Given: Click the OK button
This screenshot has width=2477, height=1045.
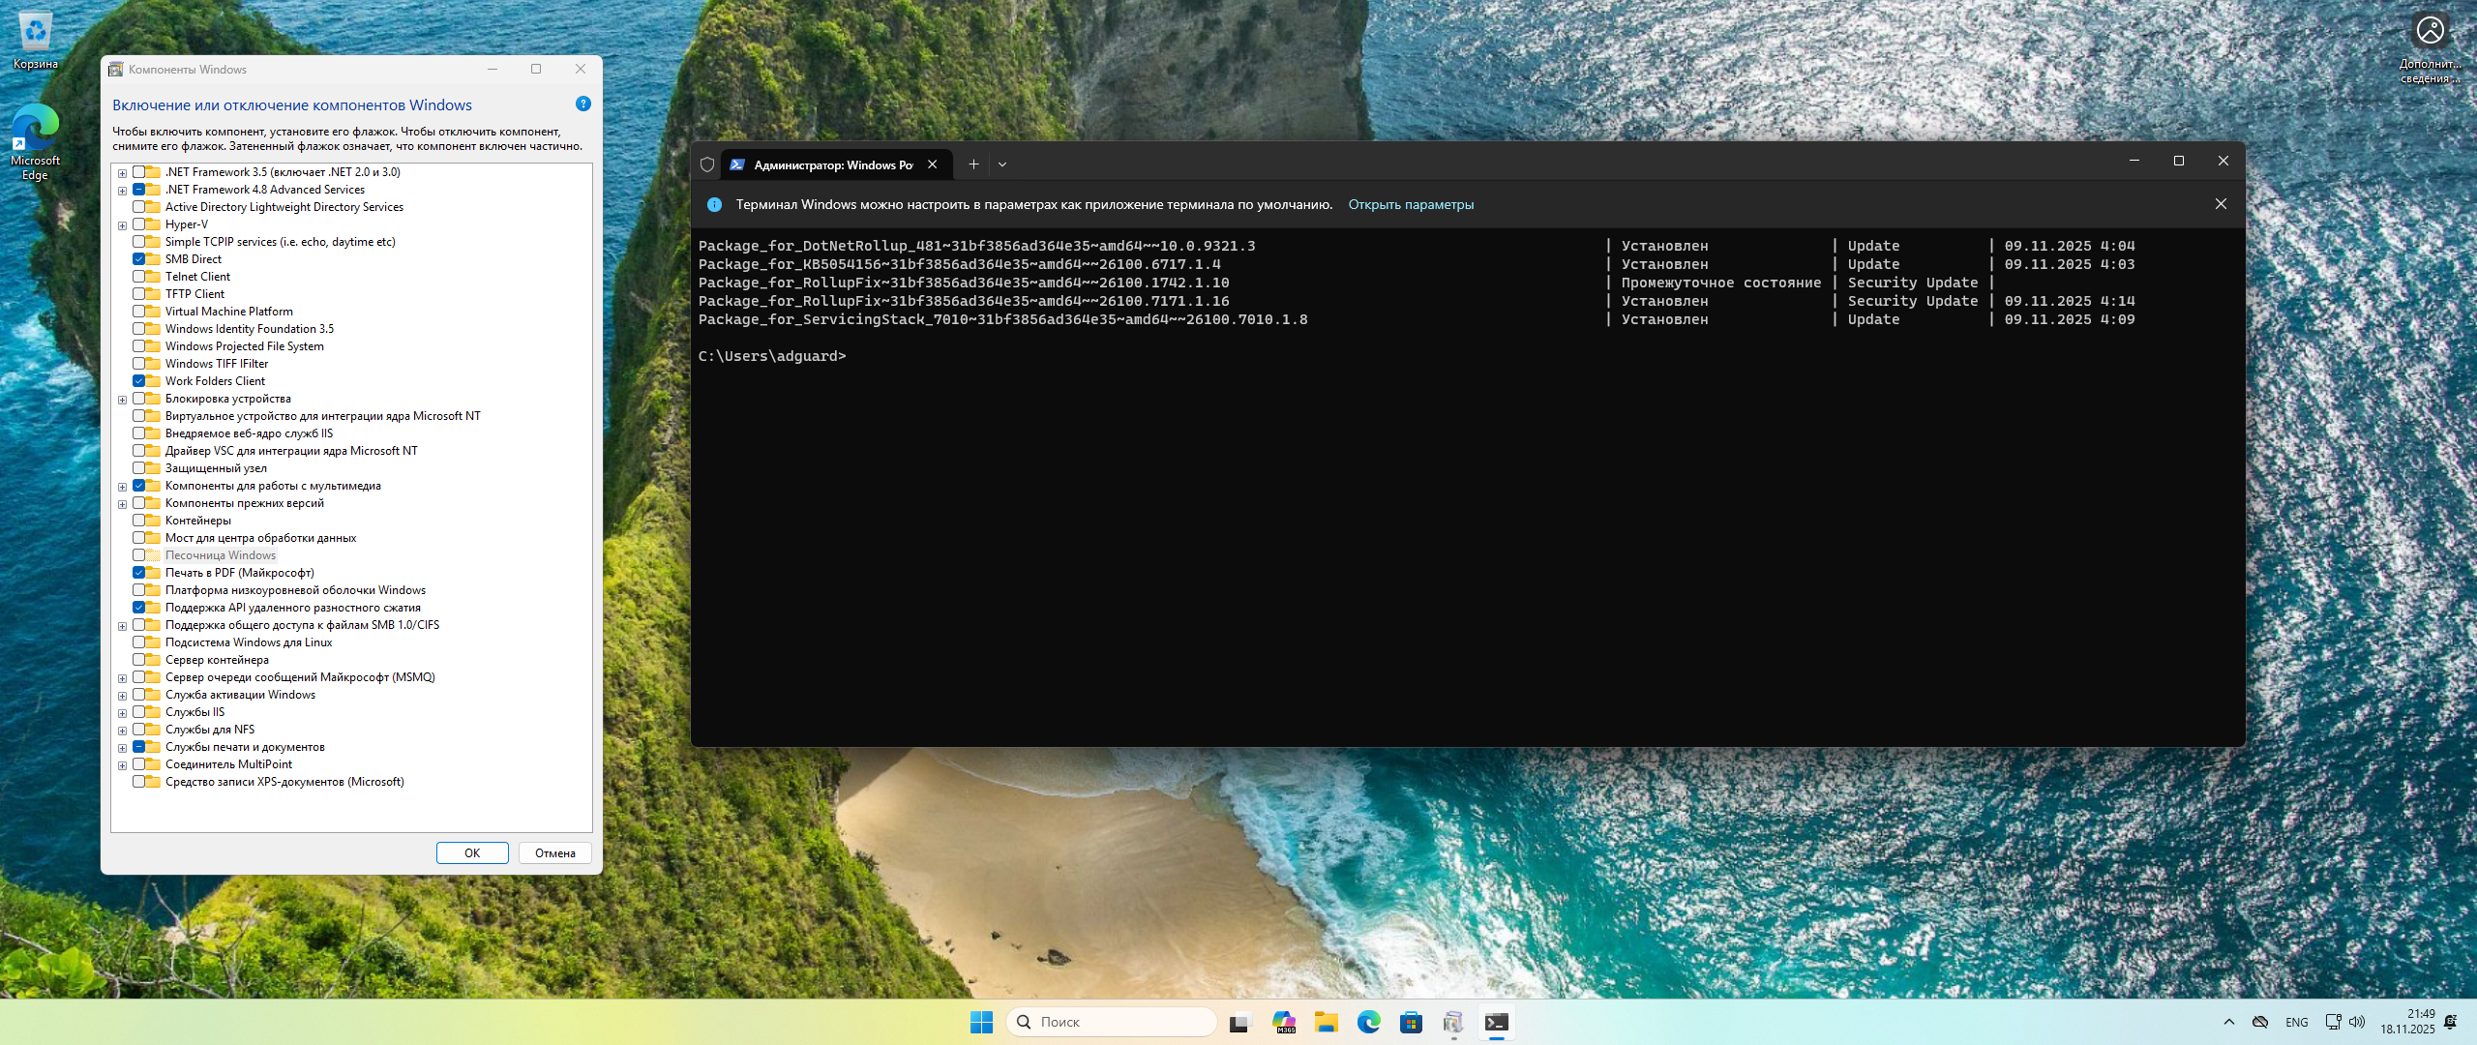Looking at the screenshot, I should pos(472,852).
